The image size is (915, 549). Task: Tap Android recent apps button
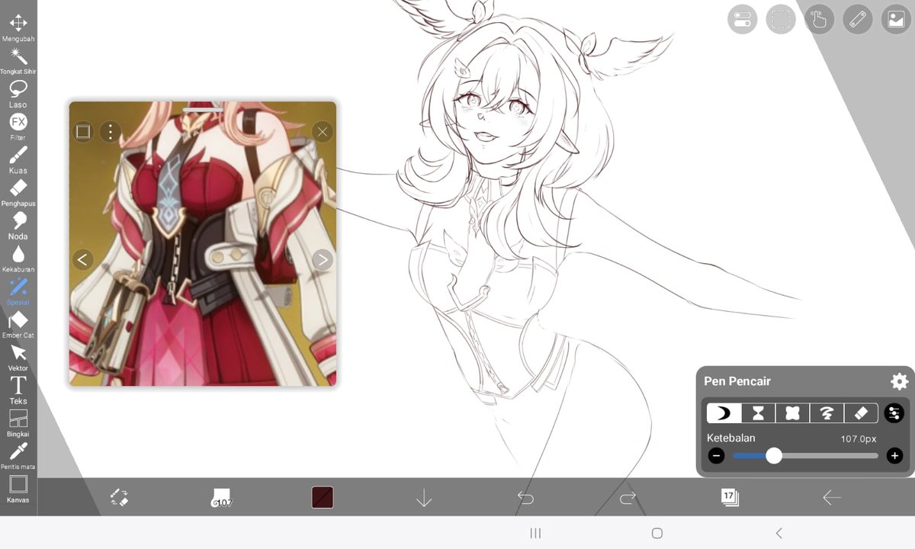[x=535, y=533]
